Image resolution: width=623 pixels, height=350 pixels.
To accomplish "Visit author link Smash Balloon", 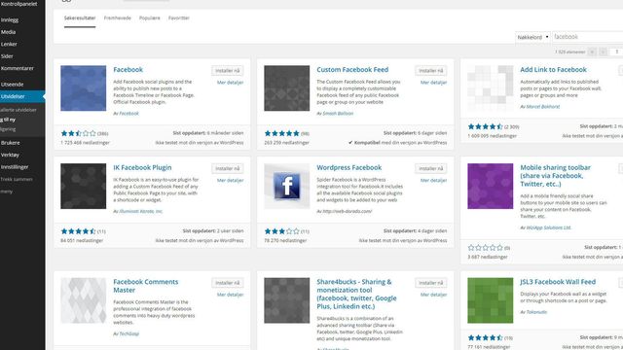I will coord(338,114).
